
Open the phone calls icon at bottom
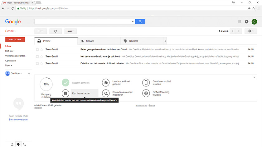[x=25, y=144]
